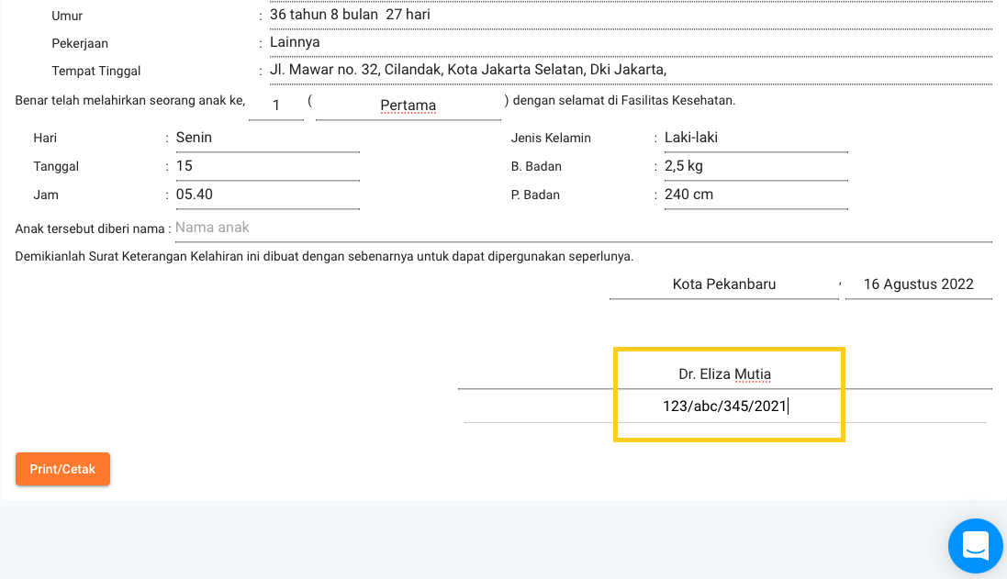Click the text Benar telah melahirkan seorang anak ke
The height and width of the screenshot is (579, 1007).
click(x=130, y=100)
